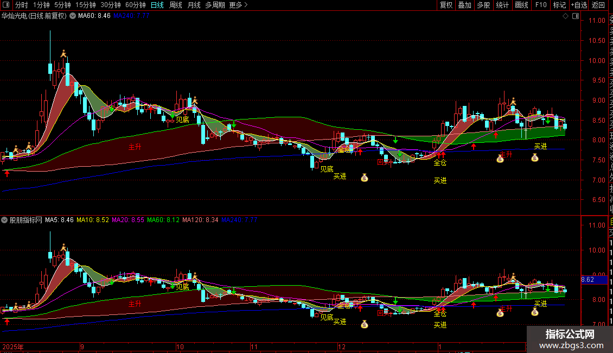Click the MA60: 8.46 value in main chart header
Viewport: 613px width, 353px height.
(94, 16)
